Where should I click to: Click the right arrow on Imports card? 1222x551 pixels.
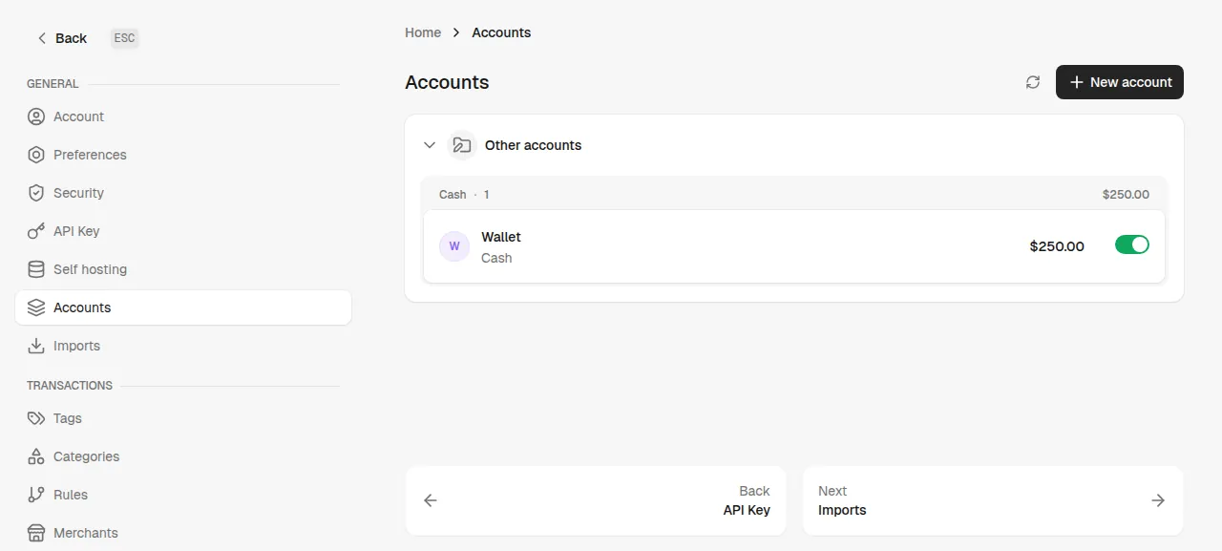(x=1158, y=500)
